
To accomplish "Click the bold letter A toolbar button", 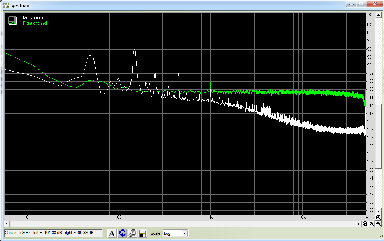I will coord(112,233).
